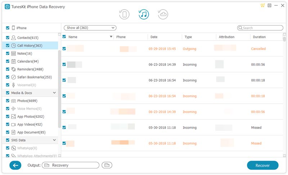Uncheck the App Videos(452) checkbox
This screenshot has height=175, width=288.
(x=8, y=124)
